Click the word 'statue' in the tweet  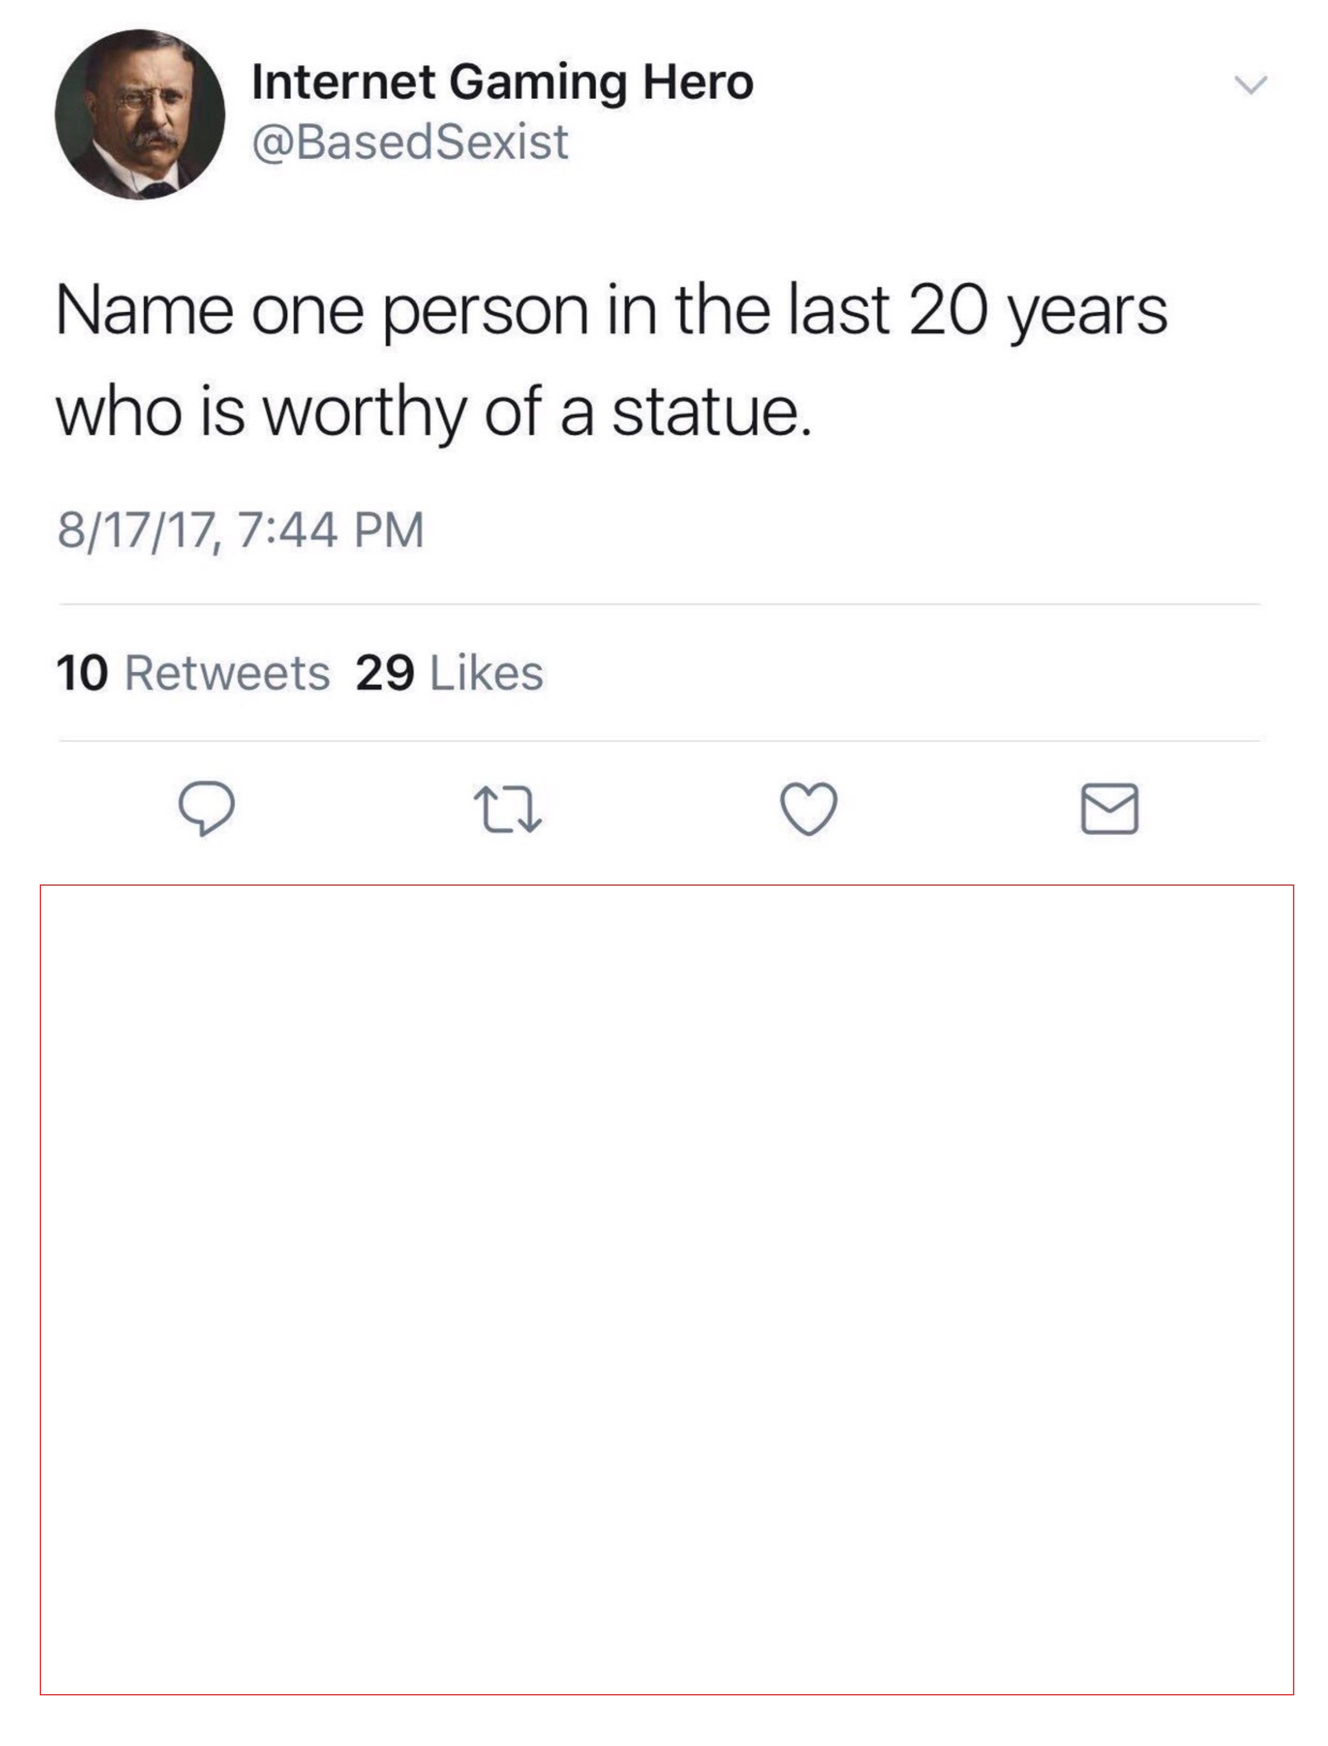coord(705,412)
